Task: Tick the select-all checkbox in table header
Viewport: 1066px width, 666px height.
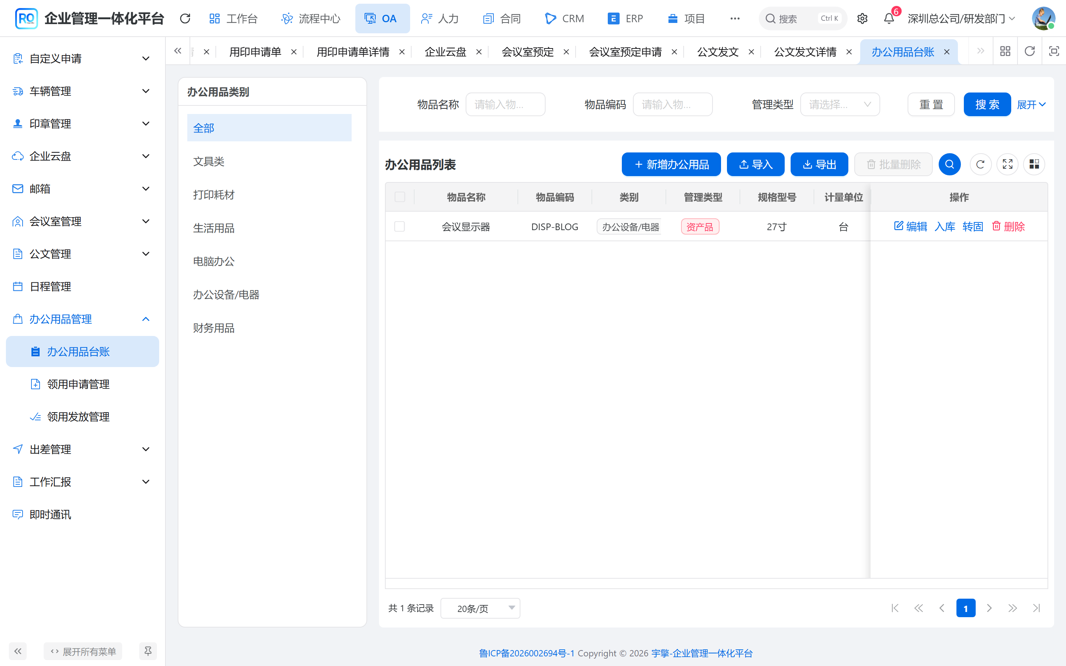Action: (399, 197)
